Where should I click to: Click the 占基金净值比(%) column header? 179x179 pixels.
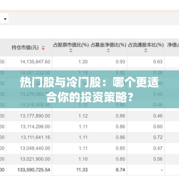click(108, 45)
